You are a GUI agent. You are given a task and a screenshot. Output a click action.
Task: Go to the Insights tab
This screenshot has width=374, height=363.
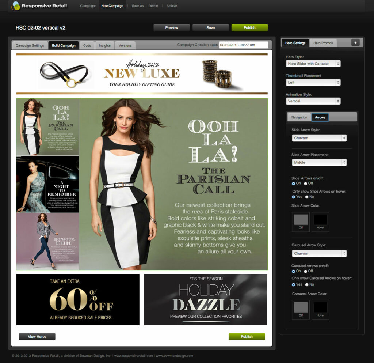105,45
